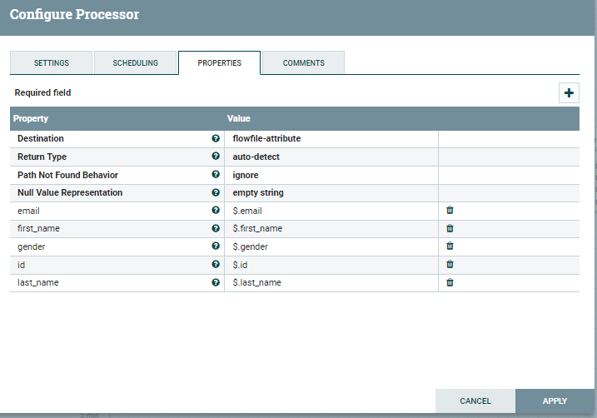Image resolution: width=597 pixels, height=418 pixels.
Task: Click help icon for Null Value Representation
Action: (x=216, y=192)
